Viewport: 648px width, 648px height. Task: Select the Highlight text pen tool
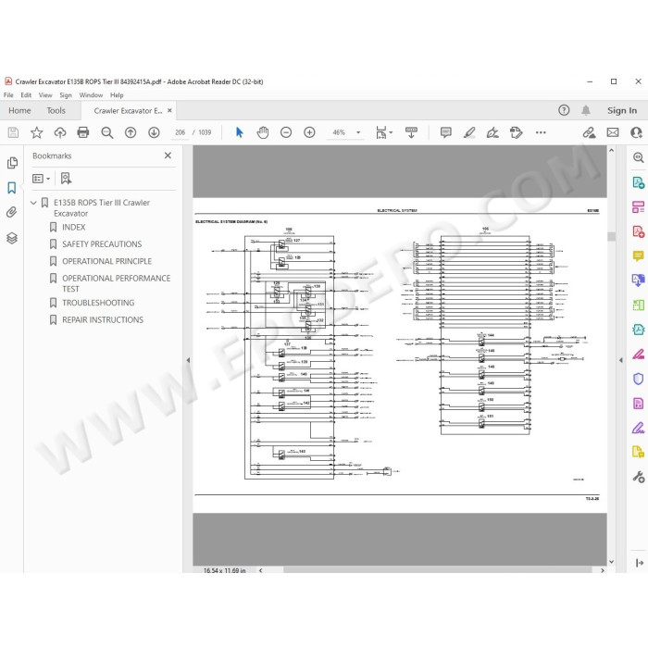(x=469, y=132)
